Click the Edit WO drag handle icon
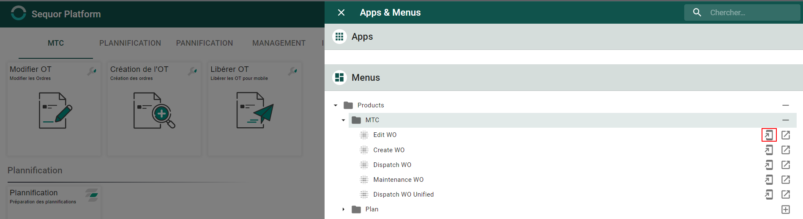 point(364,135)
